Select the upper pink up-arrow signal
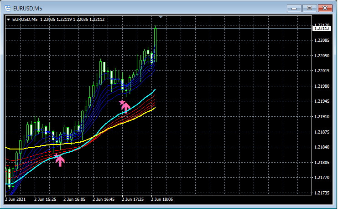The image size is (338, 209). pyautogui.click(x=126, y=108)
